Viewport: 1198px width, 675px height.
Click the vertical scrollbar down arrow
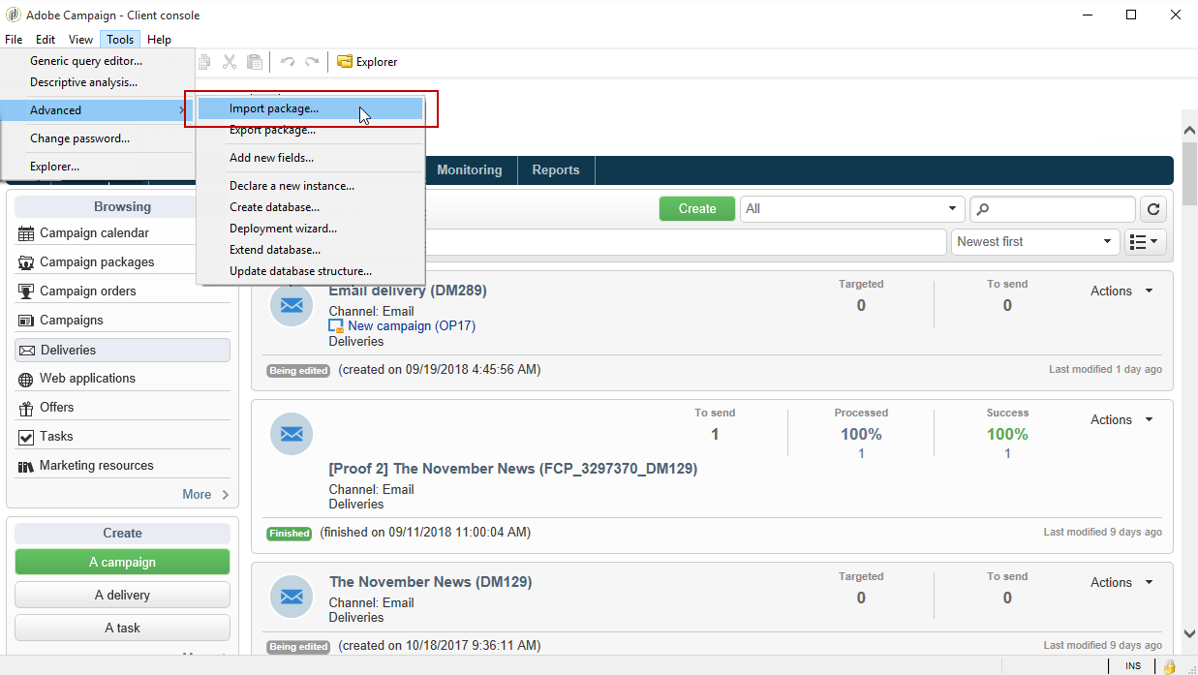click(x=1189, y=633)
